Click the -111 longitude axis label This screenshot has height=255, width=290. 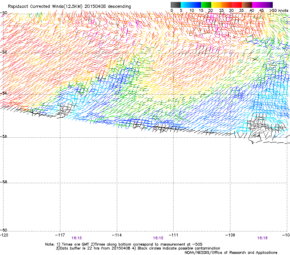tap(173, 235)
